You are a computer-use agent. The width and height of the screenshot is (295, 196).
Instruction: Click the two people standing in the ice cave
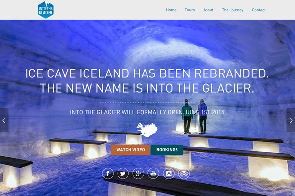[195, 117]
